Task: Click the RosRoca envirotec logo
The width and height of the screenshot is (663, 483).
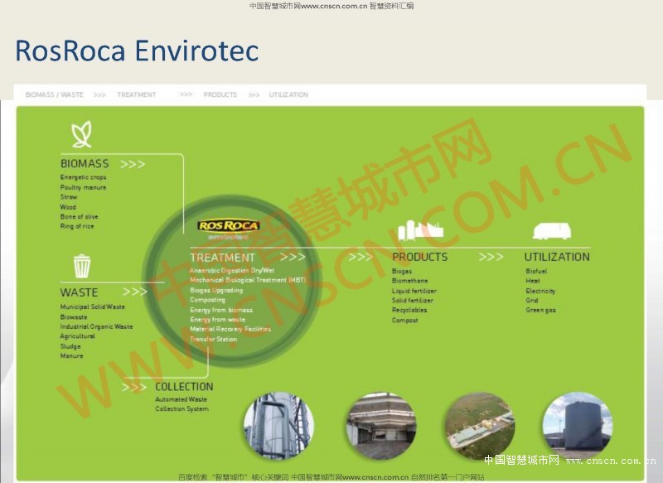Action: point(228,229)
